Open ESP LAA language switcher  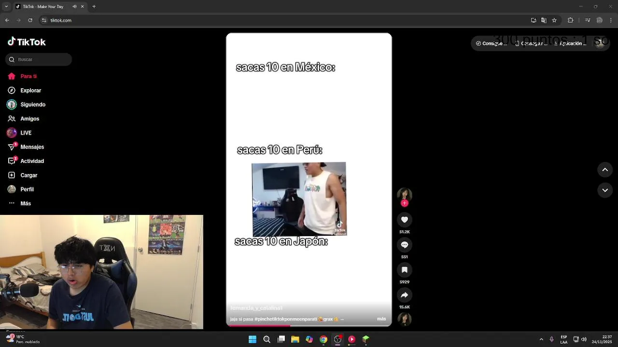coord(564,339)
